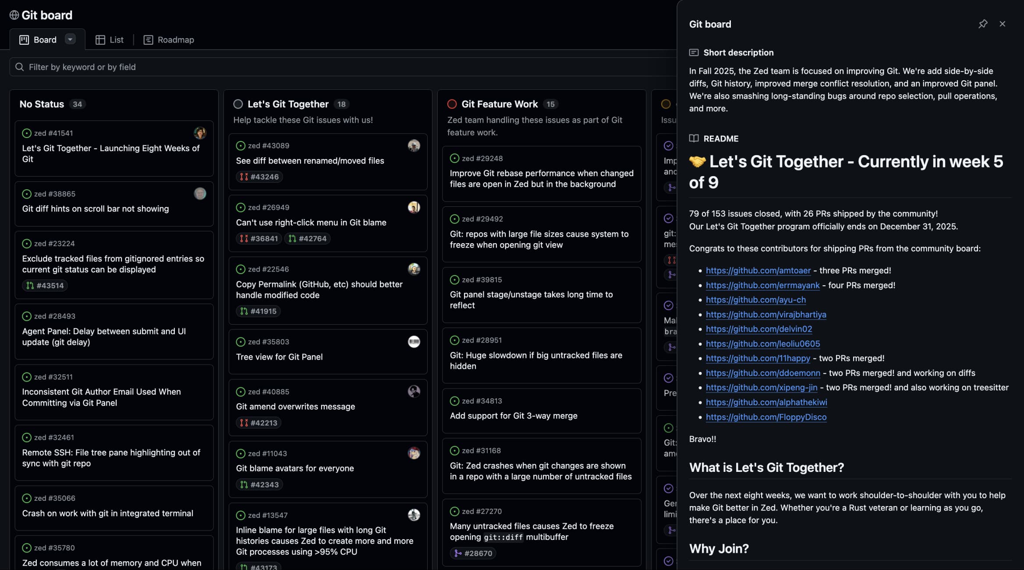Open the Board view dropdown arrow
1024x570 pixels.
(x=69, y=39)
